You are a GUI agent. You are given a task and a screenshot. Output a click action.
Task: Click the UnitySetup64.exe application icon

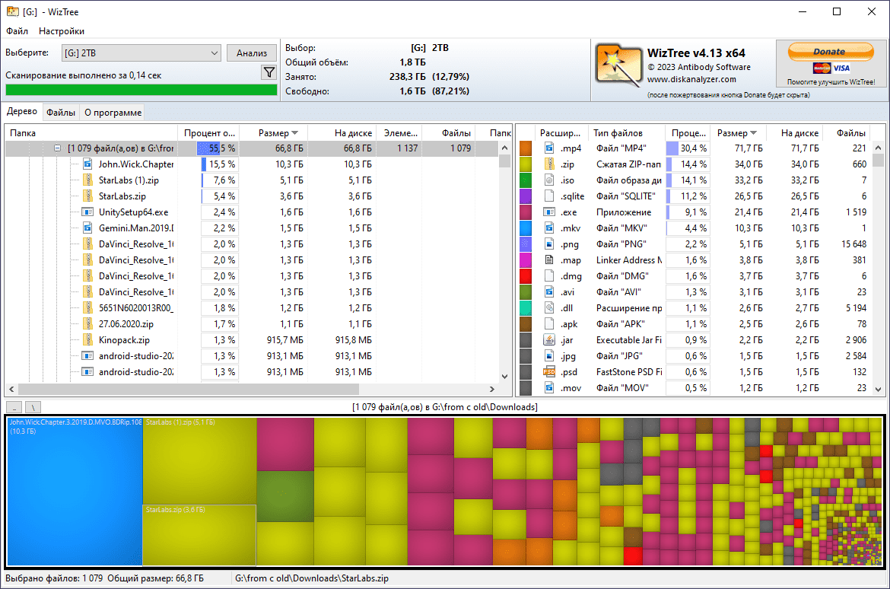87,212
